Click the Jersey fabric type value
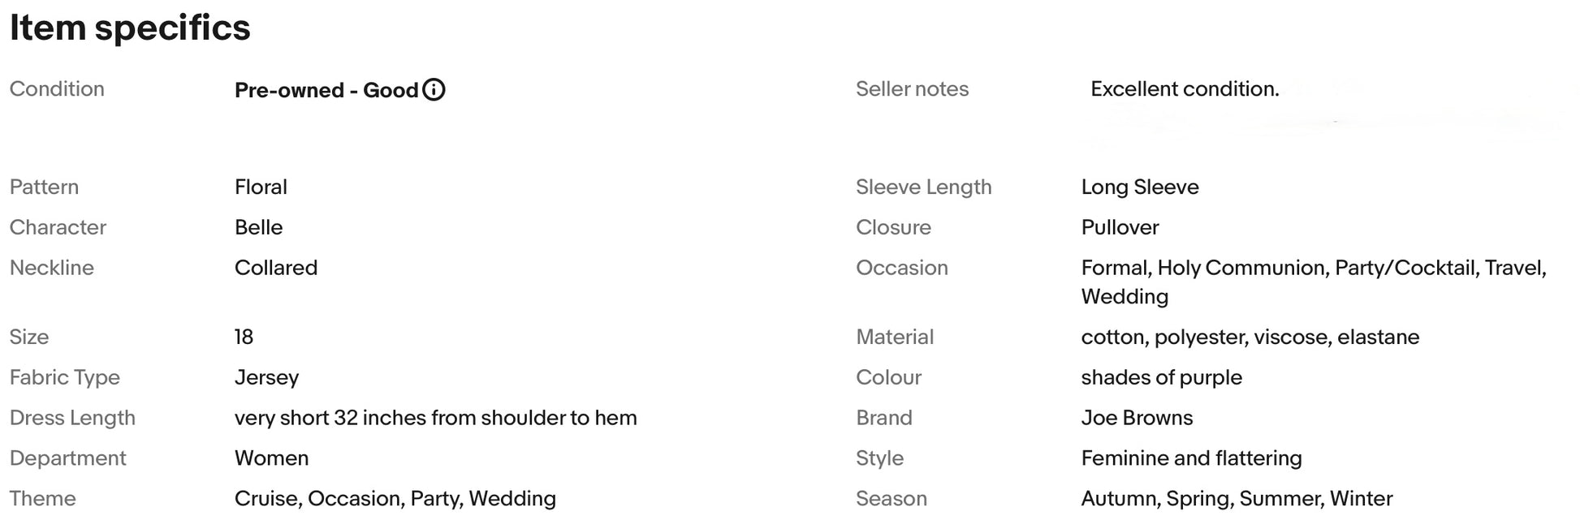 click(x=266, y=378)
